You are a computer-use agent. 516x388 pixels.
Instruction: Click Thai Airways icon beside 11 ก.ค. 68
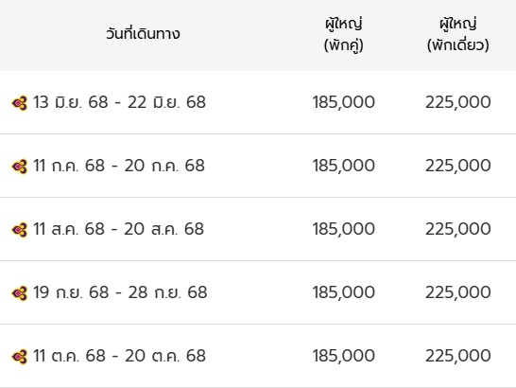[x=20, y=167]
